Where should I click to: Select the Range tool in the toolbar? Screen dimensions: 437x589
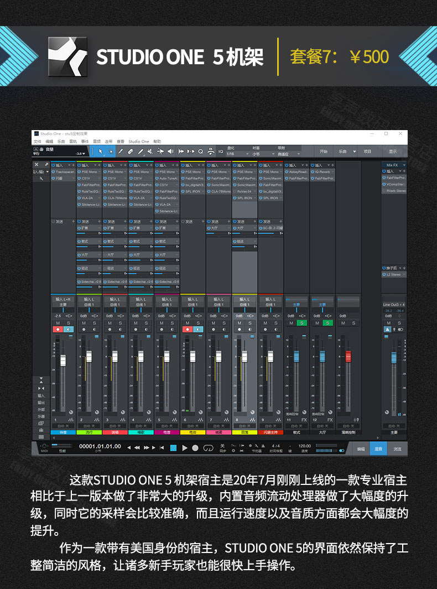tap(111, 151)
